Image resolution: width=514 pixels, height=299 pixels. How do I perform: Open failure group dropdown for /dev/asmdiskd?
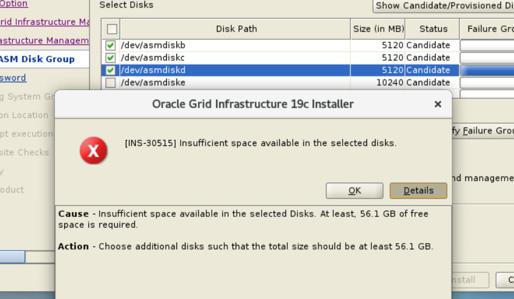click(487, 70)
